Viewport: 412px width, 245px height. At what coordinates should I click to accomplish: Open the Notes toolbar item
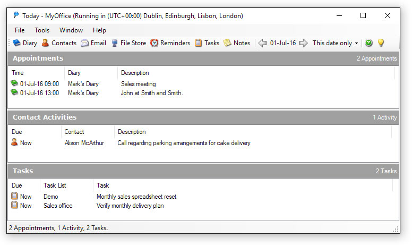pos(237,43)
